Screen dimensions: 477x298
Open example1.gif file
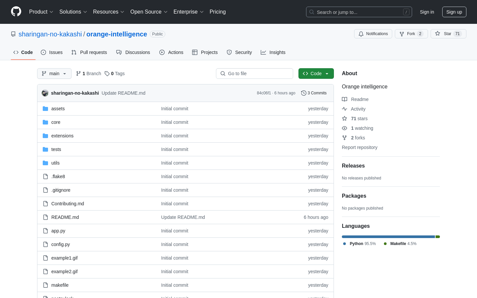pyautogui.click(x=64, y=258)
